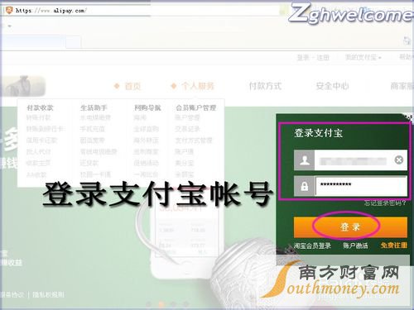Viewport: 414px width, 310px height.
Task: Choose 信用卡还款 in the dropdown menu
Action: point(41,141)
